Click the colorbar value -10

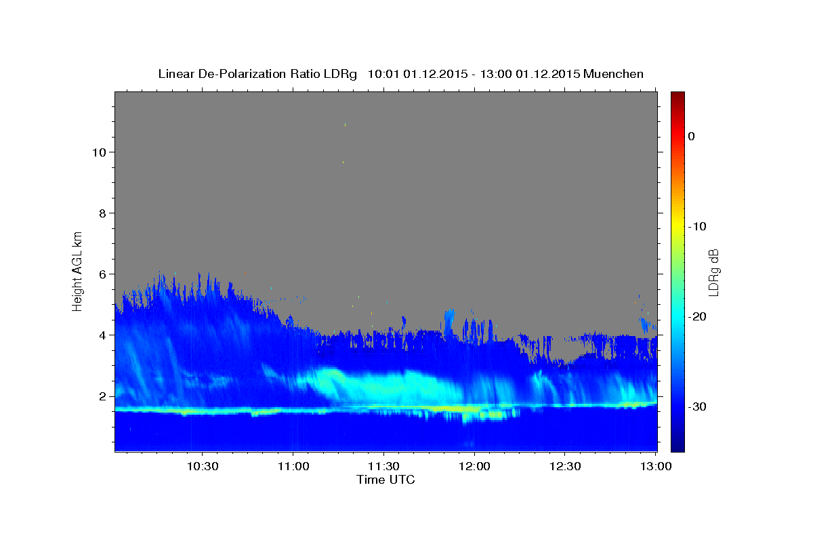click(697, 226)
